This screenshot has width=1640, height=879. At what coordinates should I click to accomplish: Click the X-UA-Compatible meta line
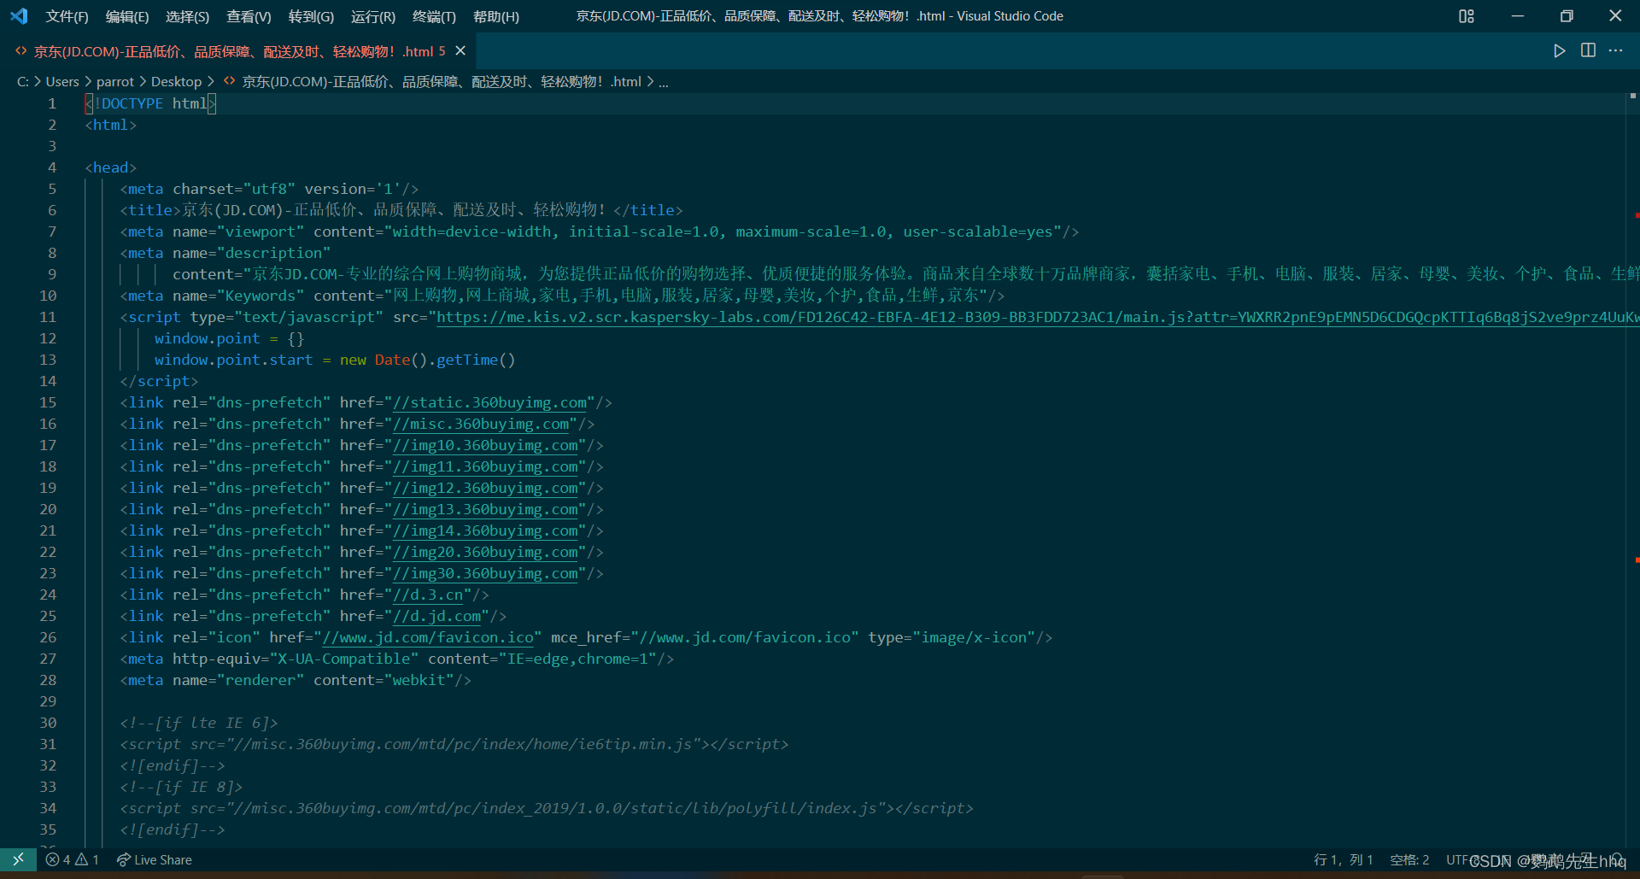[397, 659]
